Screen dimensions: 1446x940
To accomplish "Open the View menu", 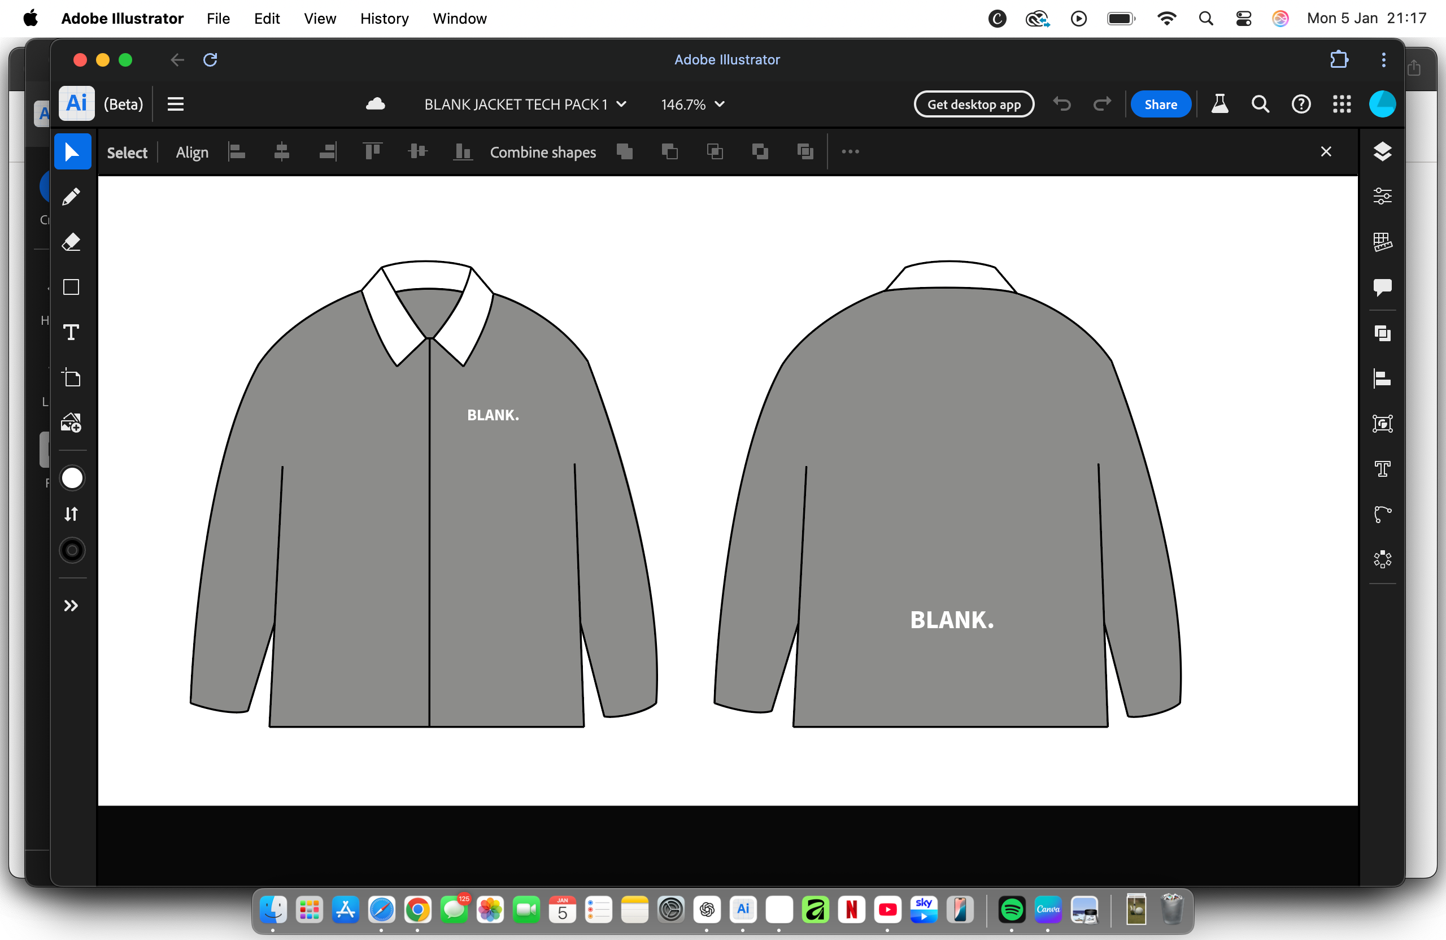I will (x=319, y=18).
